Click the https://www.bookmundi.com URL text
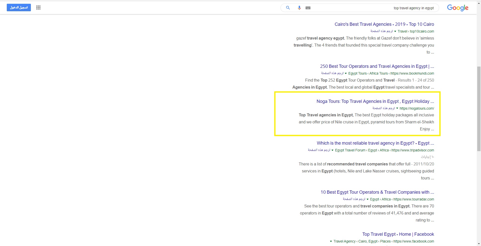 point(412,73)
